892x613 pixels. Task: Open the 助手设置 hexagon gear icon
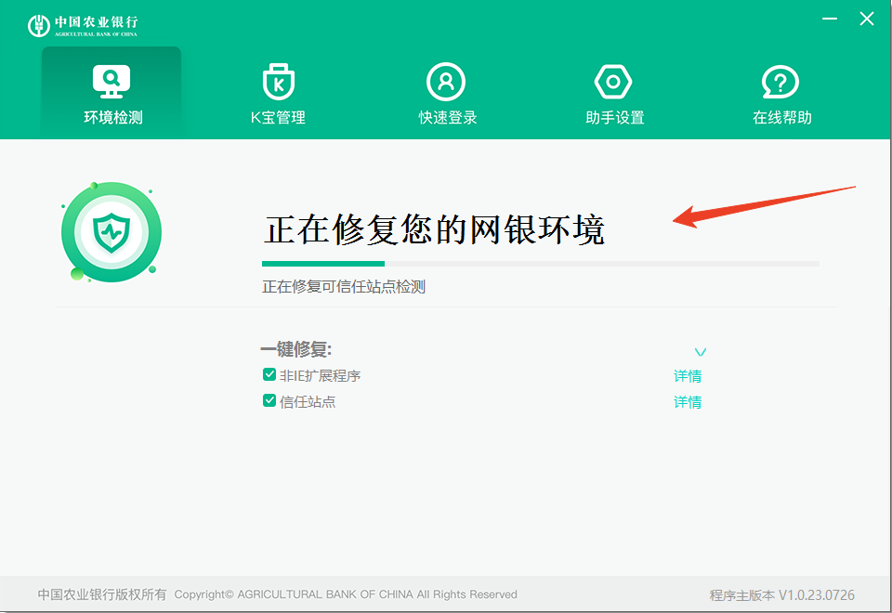click(613, 82)
